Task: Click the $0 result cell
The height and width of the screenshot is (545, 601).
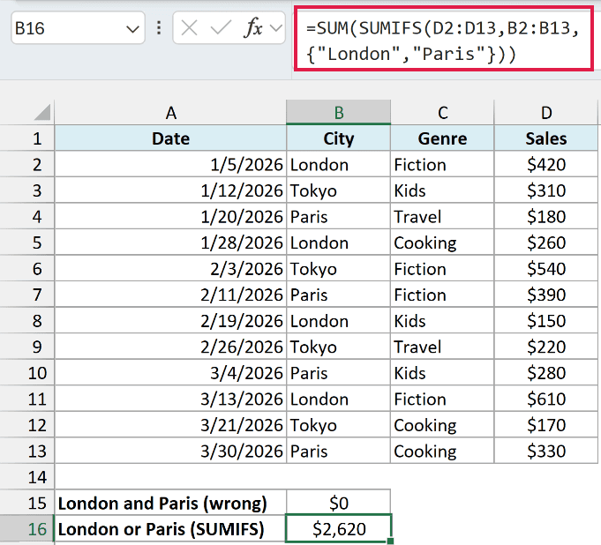Action: coord(338,503)
